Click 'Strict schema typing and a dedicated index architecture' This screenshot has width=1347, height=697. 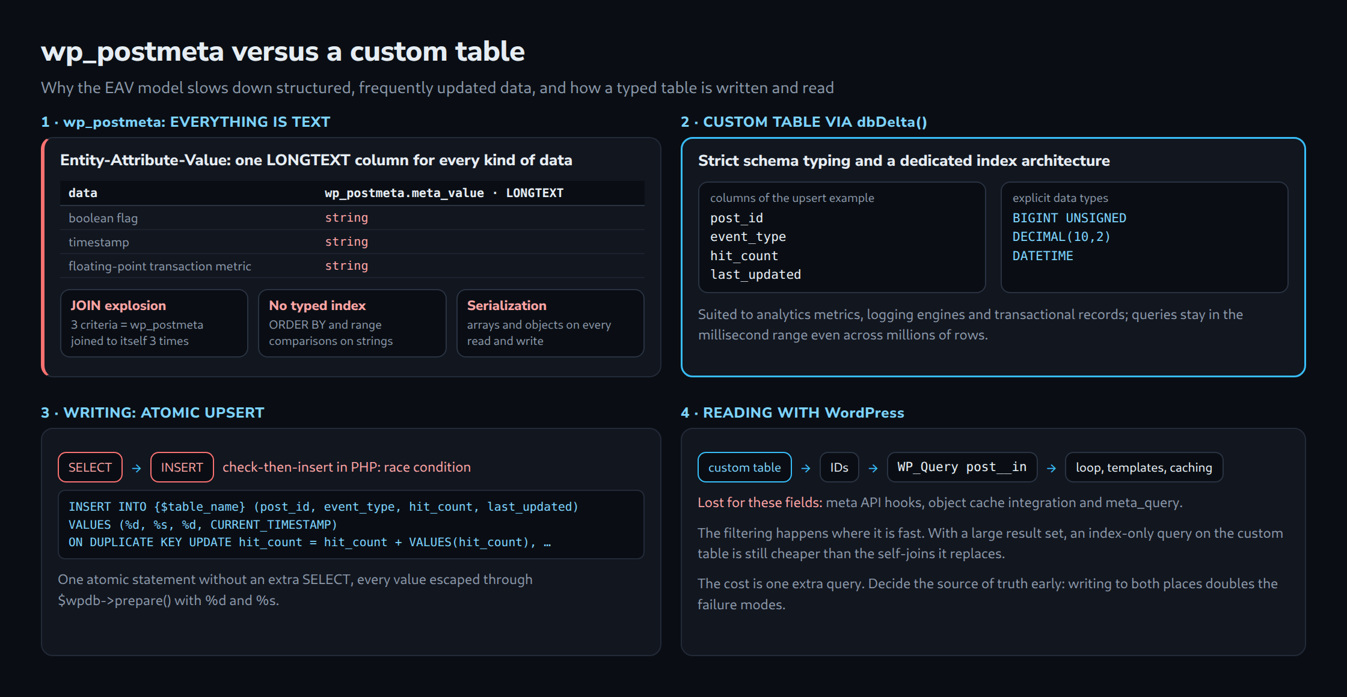point(904,160)
